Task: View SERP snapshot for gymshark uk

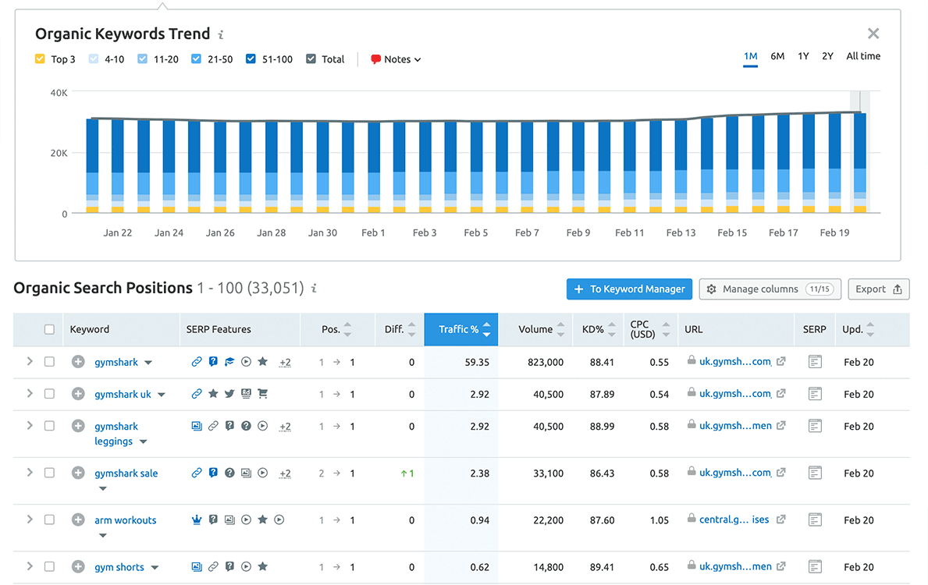Action: (815, 393)
